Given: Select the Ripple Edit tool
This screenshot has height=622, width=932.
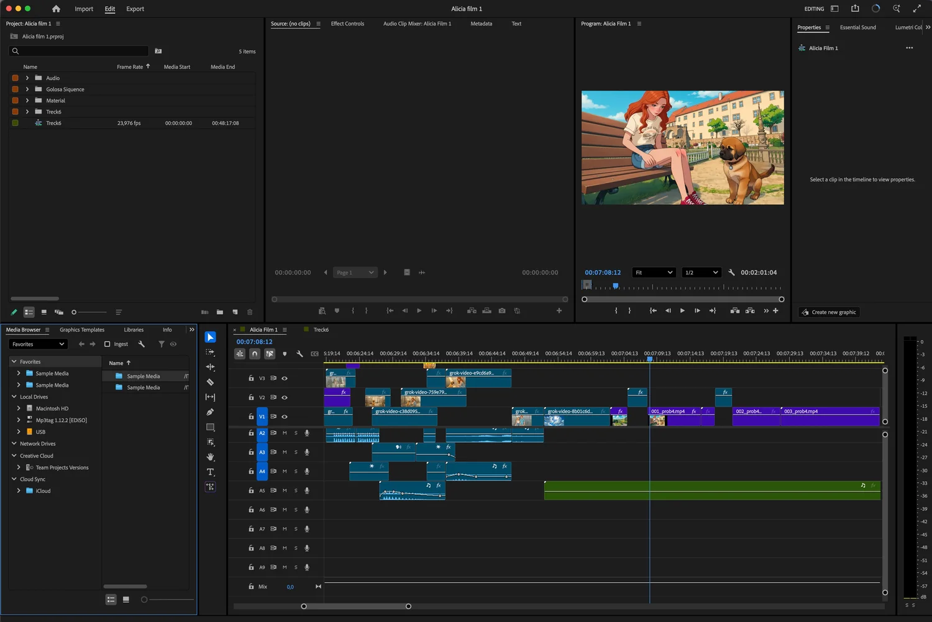Looking at the screenshot, I should (x=210, y=367).
